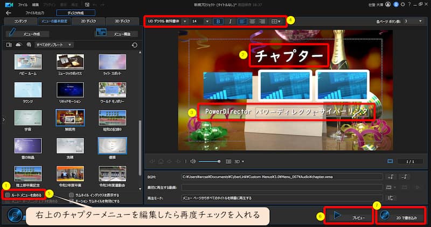Select the ライトスポット template thumbnail
The image size is (431, 227).
coord(112,62)
